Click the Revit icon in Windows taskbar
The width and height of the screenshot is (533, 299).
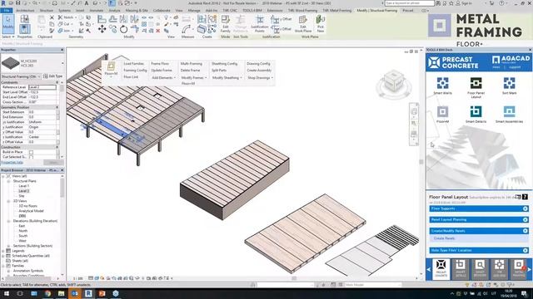88,293
